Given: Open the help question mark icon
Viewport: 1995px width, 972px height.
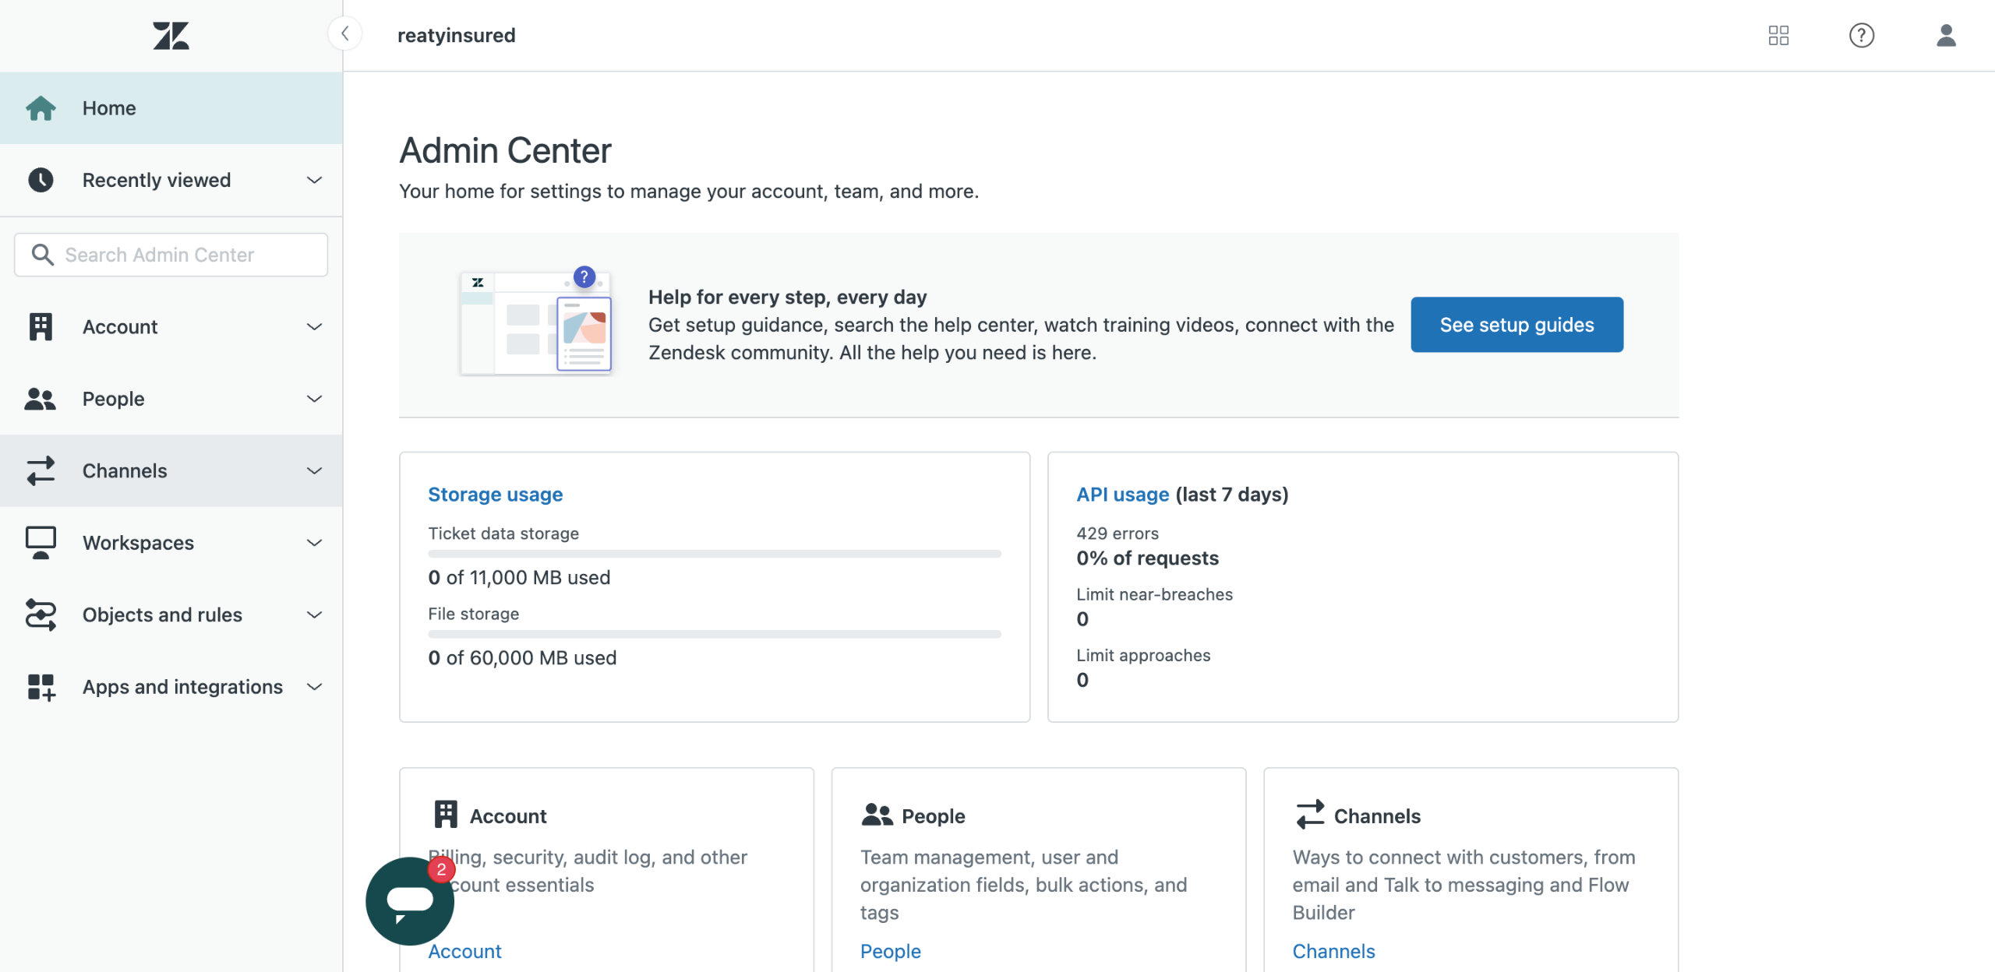Looking at the screenshot, I should tap(1861, 35).
